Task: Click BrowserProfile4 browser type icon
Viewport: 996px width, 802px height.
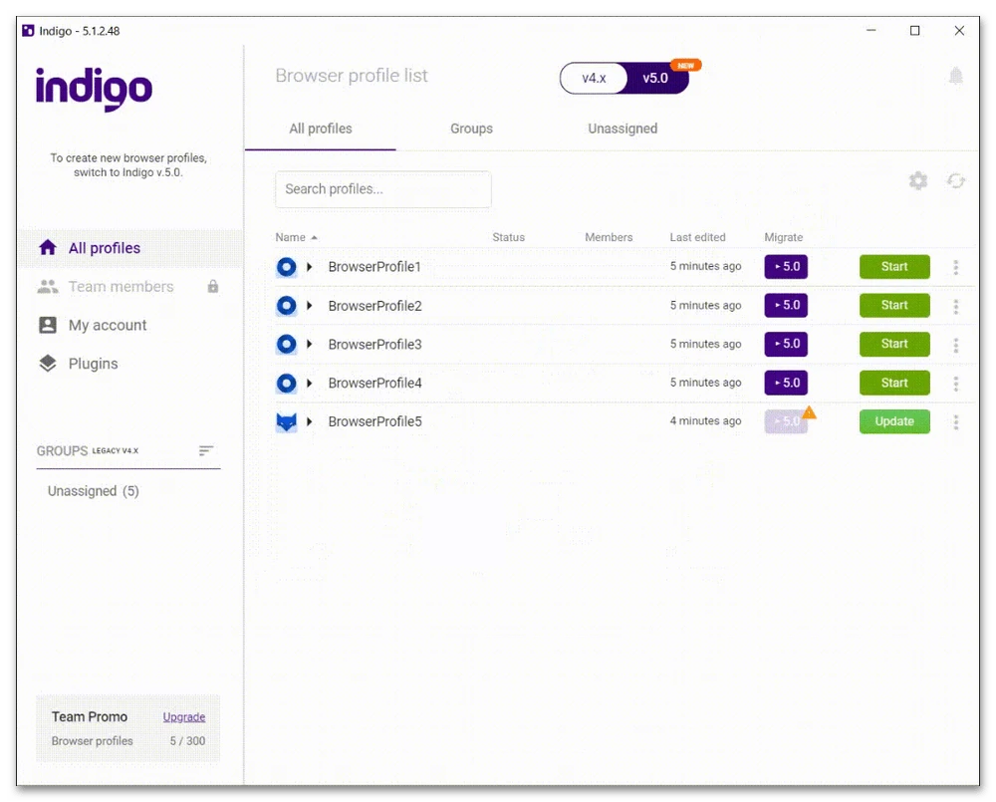Action: (287, 384)
